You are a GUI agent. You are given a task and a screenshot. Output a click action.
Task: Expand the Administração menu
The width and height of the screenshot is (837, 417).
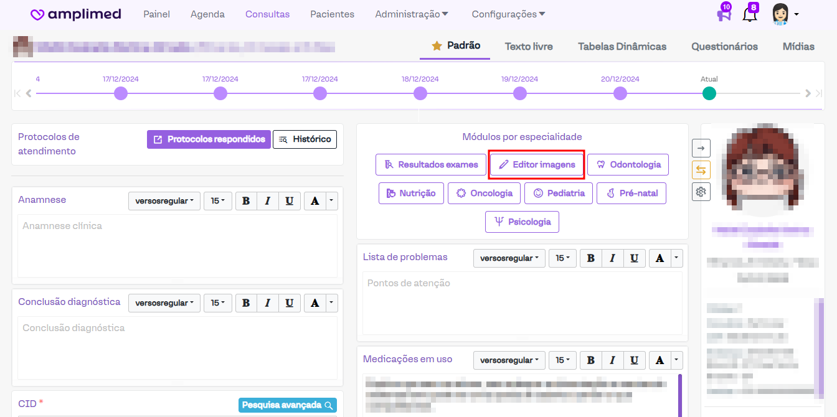point(412,14)
